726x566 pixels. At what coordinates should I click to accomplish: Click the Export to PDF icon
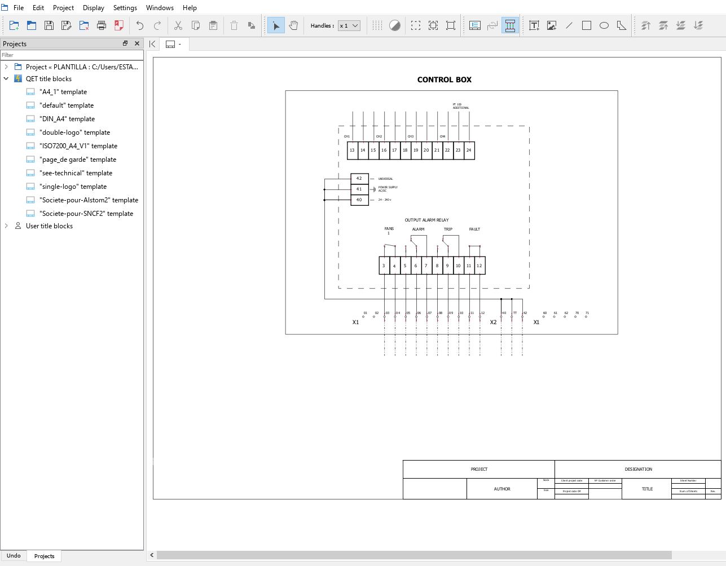(119, 25)
